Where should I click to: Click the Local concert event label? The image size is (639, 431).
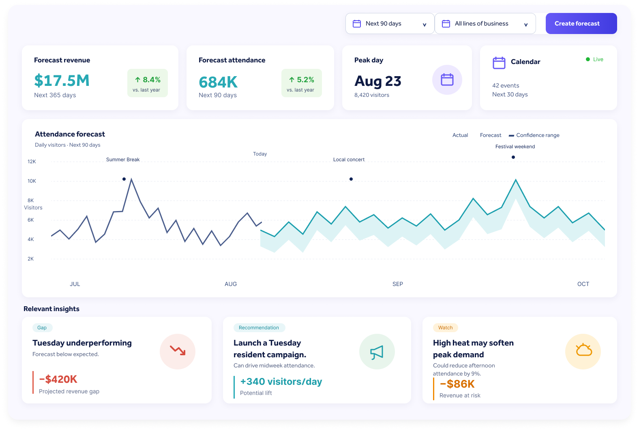click(349, 160)
